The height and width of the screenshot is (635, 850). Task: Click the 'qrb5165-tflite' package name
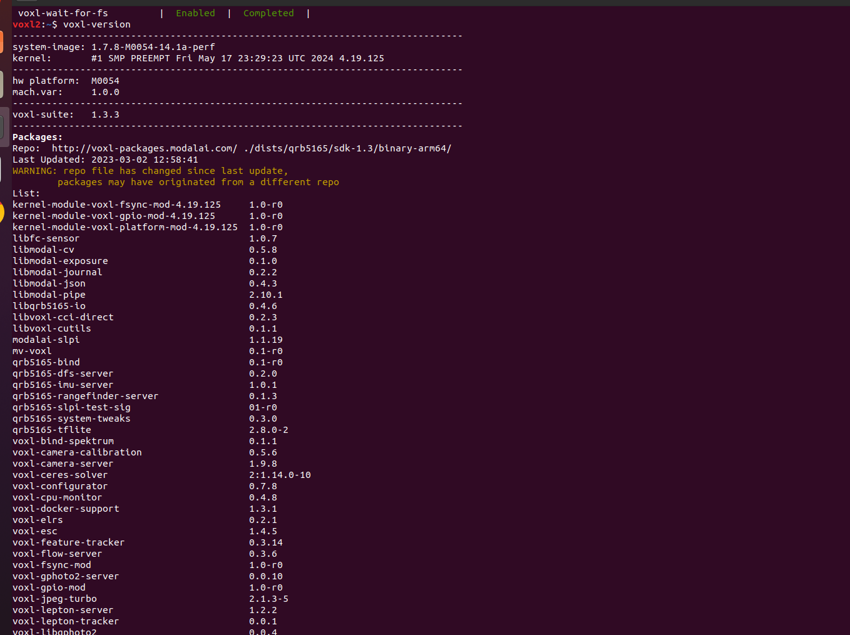pyautogui.click(x=52, y=430)
